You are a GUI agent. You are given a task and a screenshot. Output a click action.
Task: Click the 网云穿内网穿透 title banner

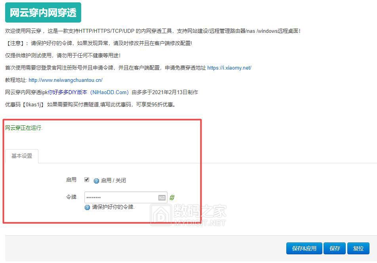(43, 13)
